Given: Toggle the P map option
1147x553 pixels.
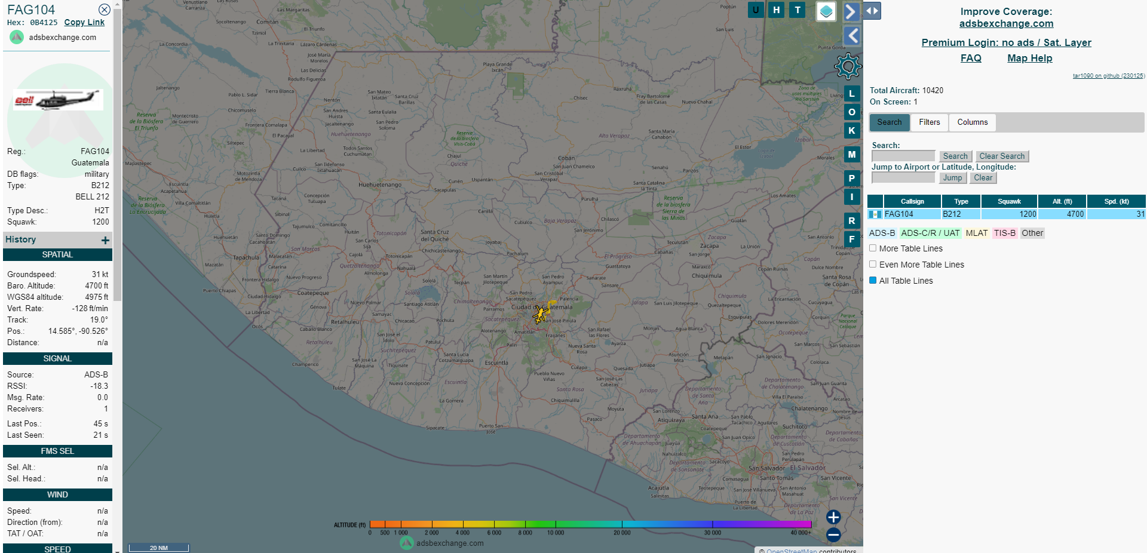Looking at the screenshot, I should click(852, 179).
